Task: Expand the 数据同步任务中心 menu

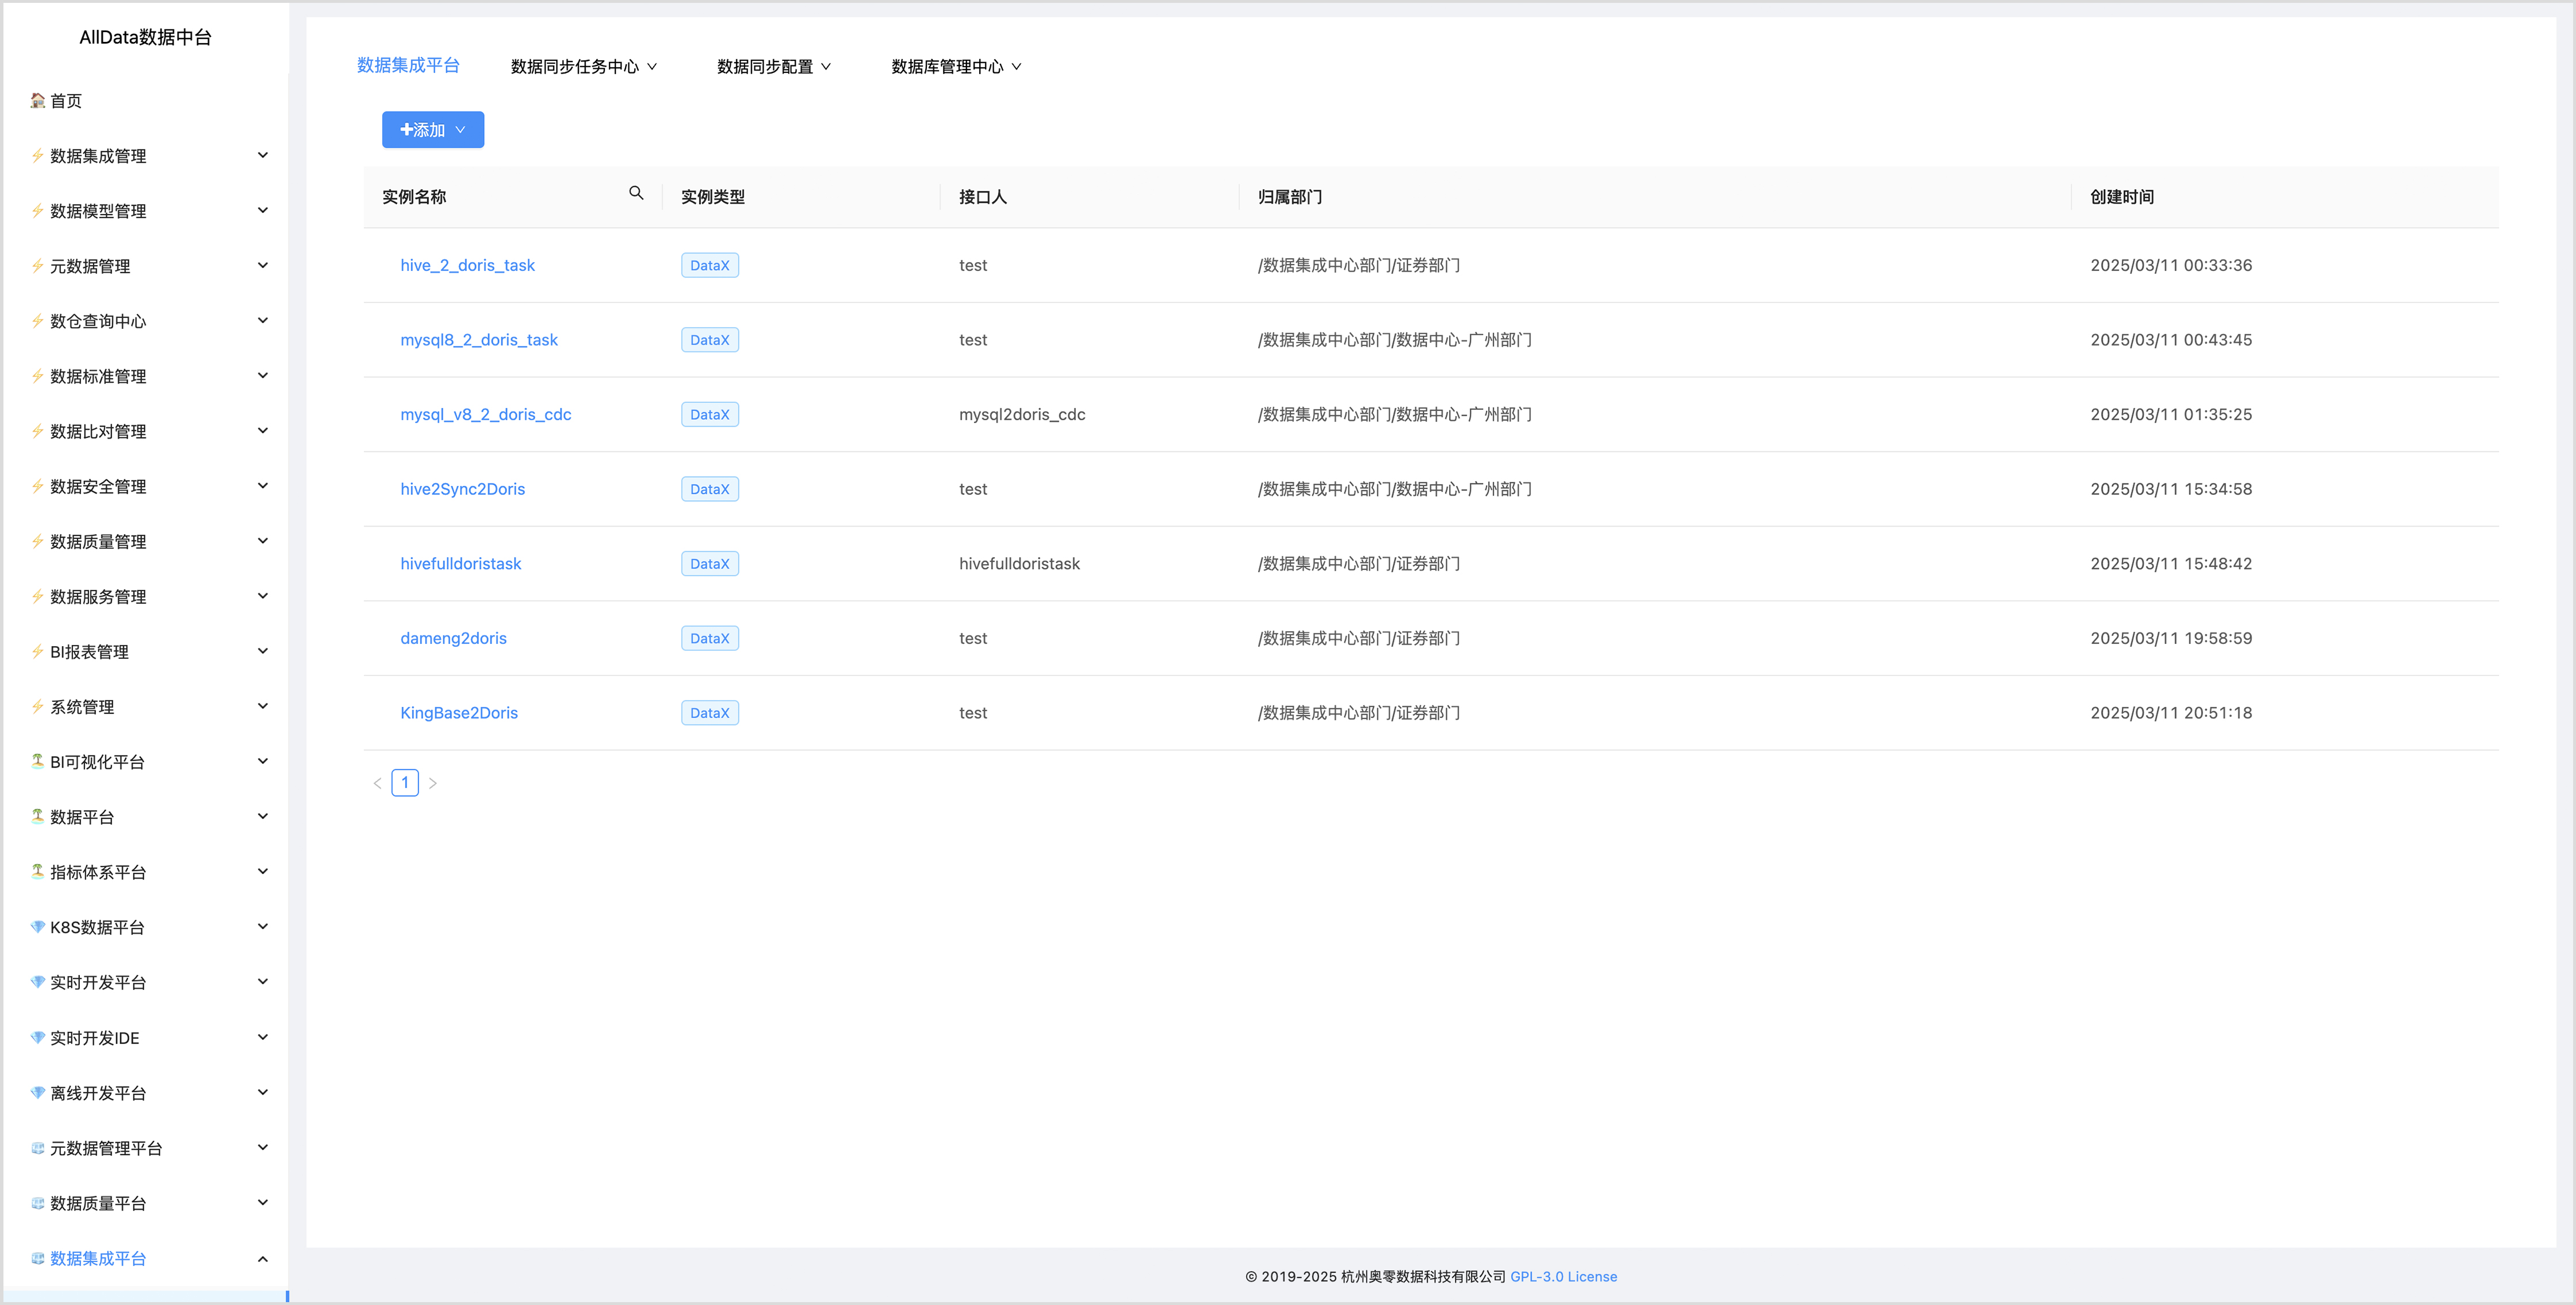Action: [x=584, y=67]
